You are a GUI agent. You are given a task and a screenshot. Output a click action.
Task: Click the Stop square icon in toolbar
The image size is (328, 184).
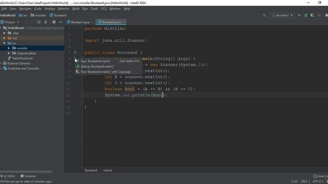click(319, 15)
